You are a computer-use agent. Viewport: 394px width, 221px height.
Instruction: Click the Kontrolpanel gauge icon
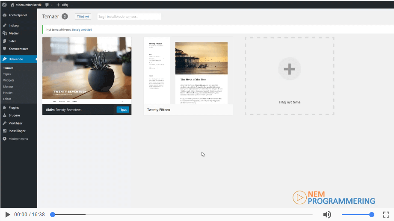[x=5, y=15]
